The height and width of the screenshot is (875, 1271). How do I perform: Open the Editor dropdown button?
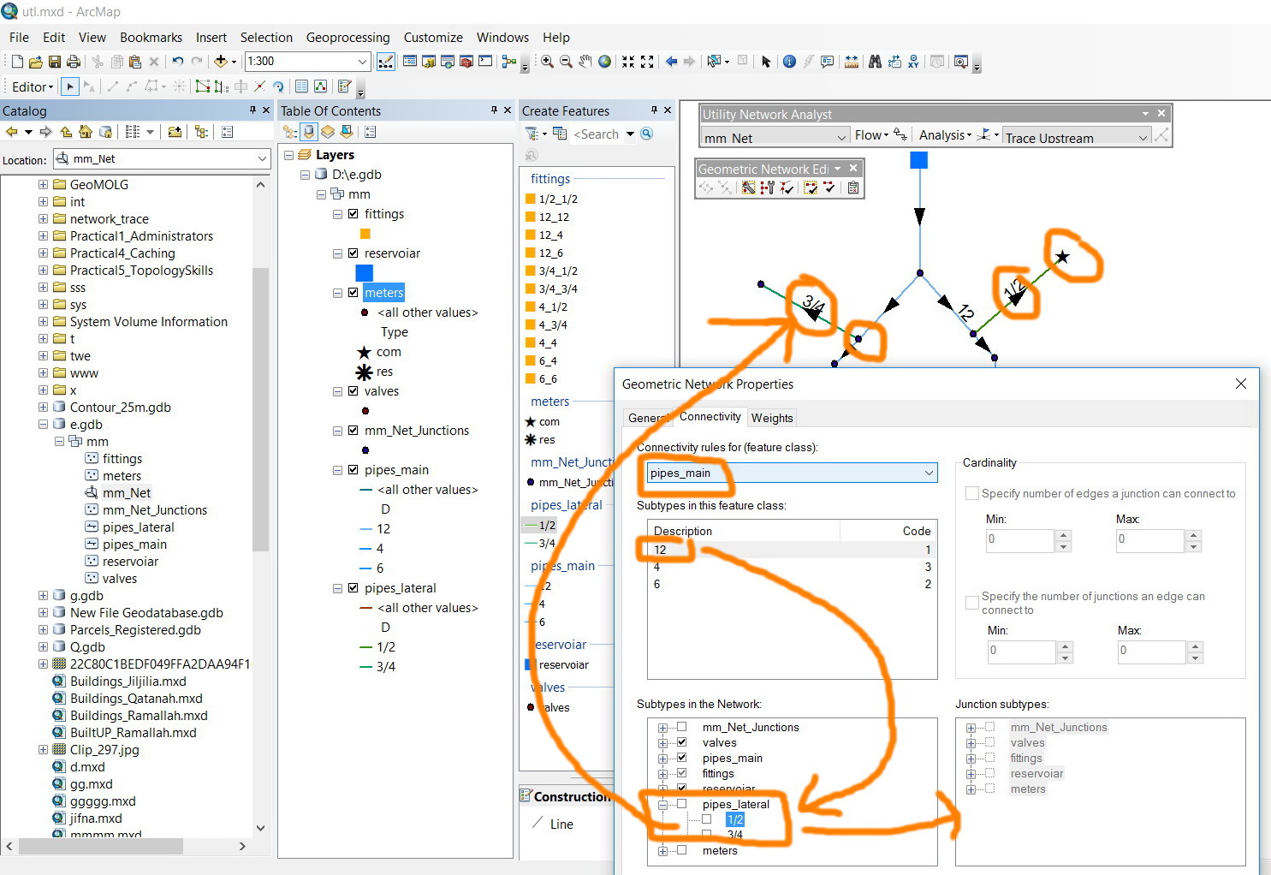(x=33, y=86)
